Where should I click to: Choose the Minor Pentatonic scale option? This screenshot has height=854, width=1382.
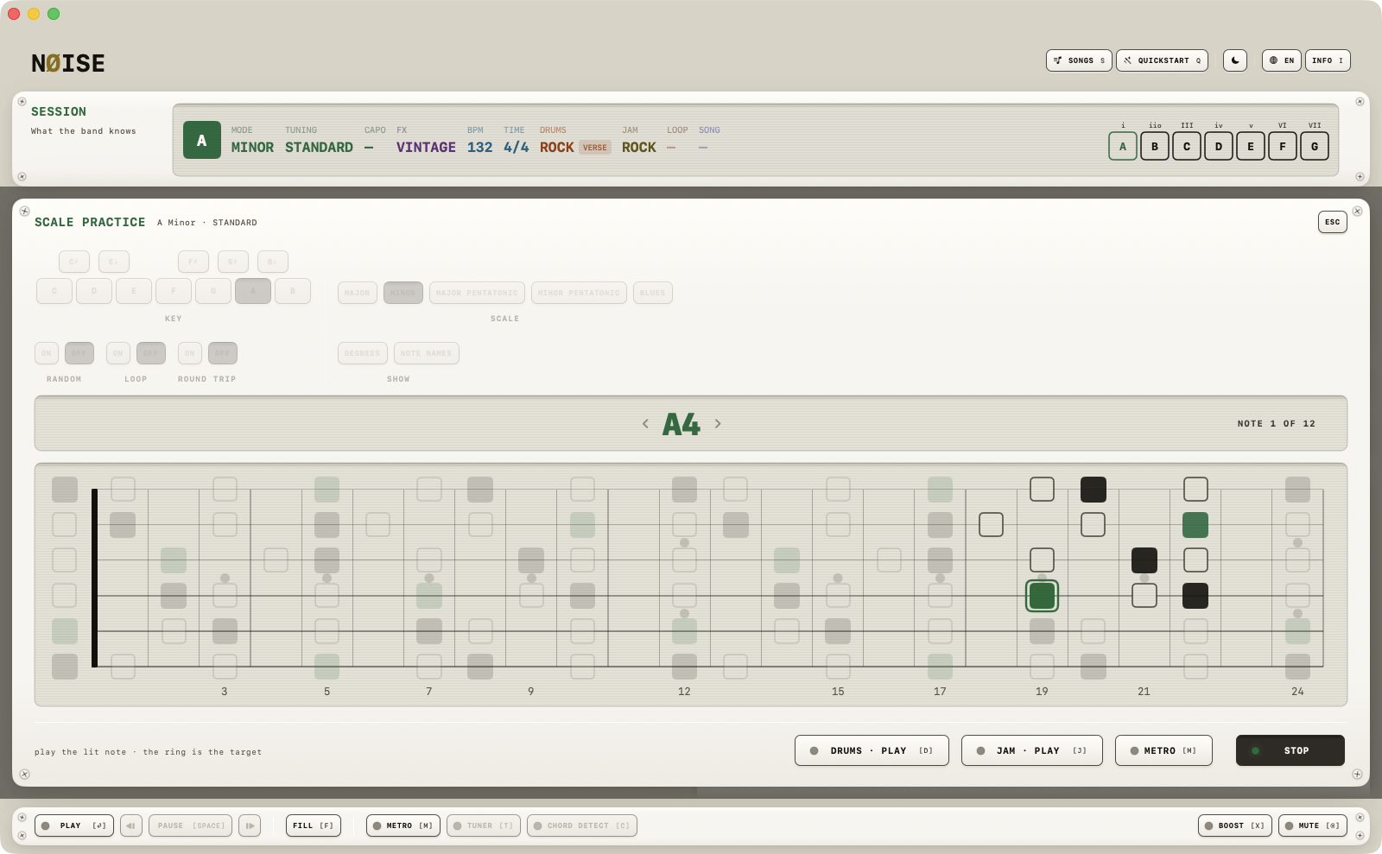579,293
